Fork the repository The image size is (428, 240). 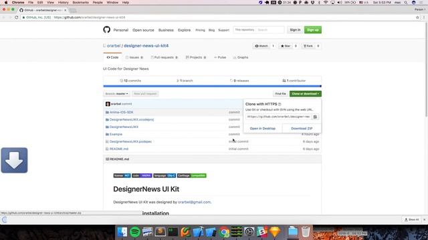[308, 46]
